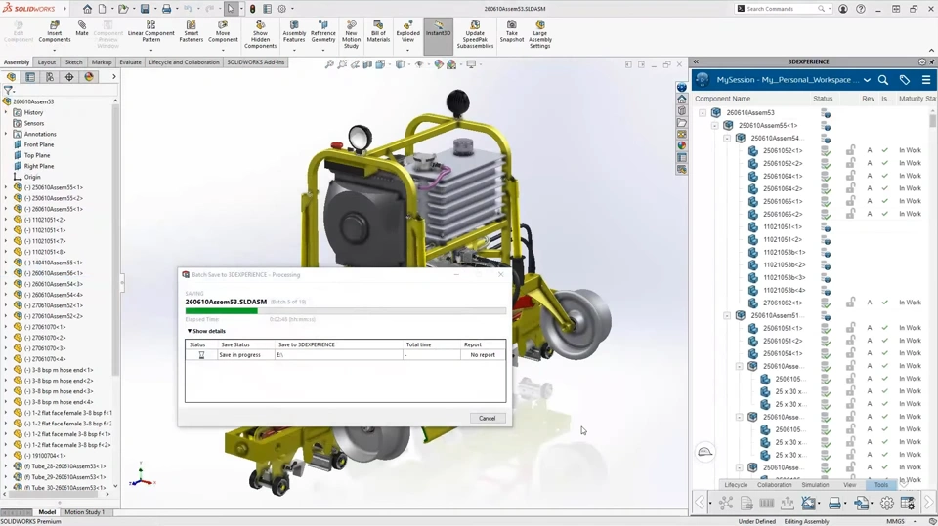Collapse 260610Assem53 in 3DEXPERIENCE tree
The width and height of the screenshot is (938, 526).
coord(703,112)
